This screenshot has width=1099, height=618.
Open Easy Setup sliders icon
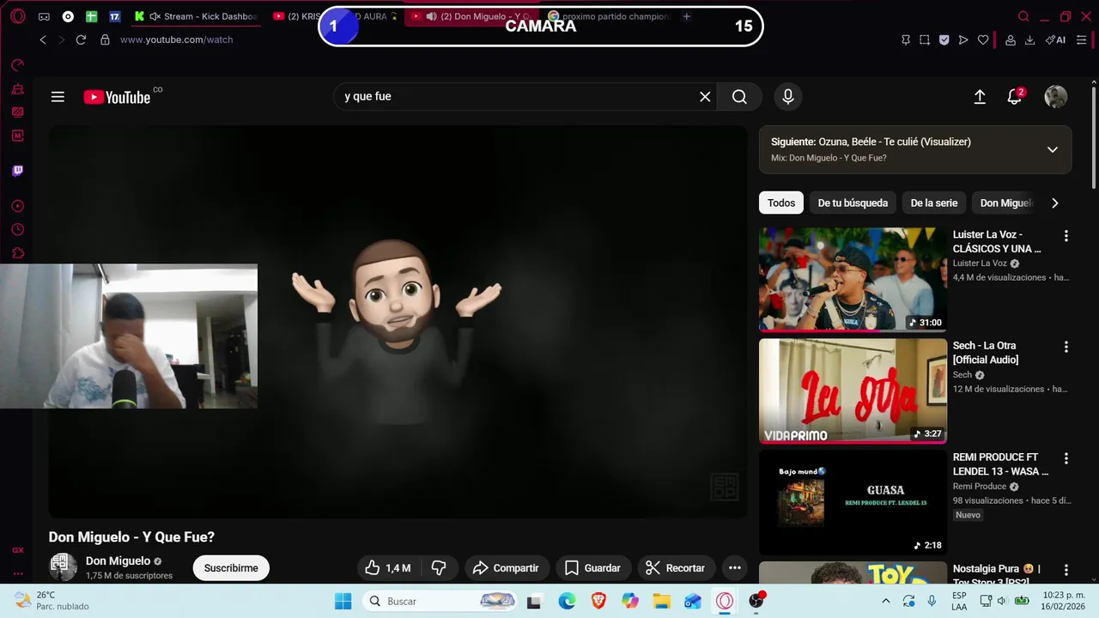point(1082,39)
